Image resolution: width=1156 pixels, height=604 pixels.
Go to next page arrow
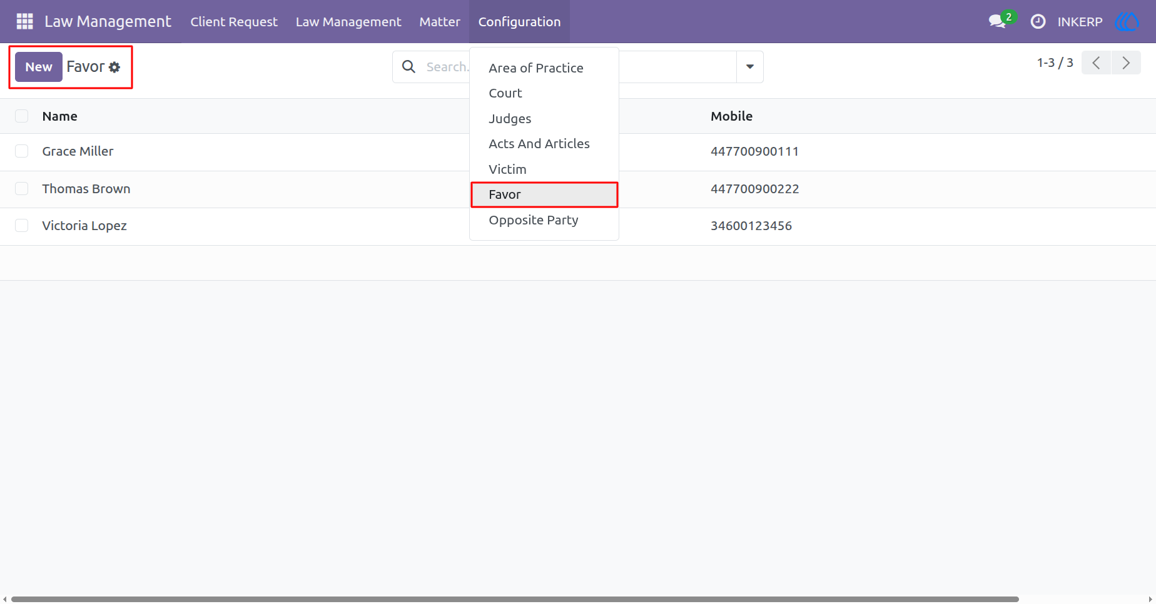point(1126,63)
